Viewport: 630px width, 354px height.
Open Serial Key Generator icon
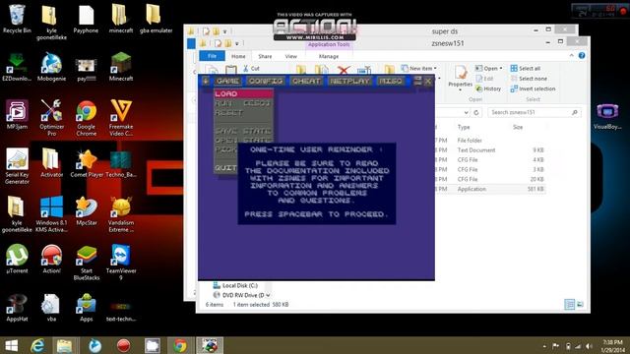[17, 165]
